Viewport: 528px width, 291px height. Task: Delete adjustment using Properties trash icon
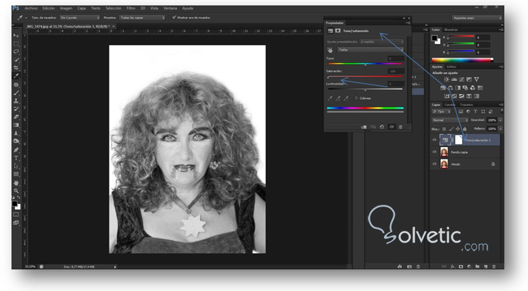coord(400,126)
